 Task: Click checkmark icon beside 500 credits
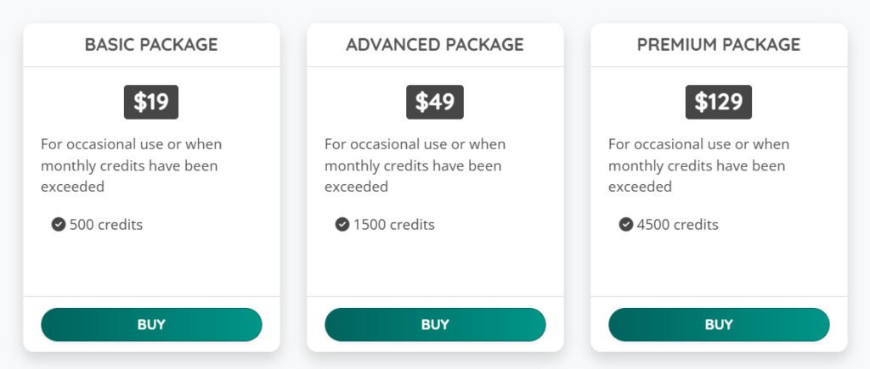[x=59, y=225]
